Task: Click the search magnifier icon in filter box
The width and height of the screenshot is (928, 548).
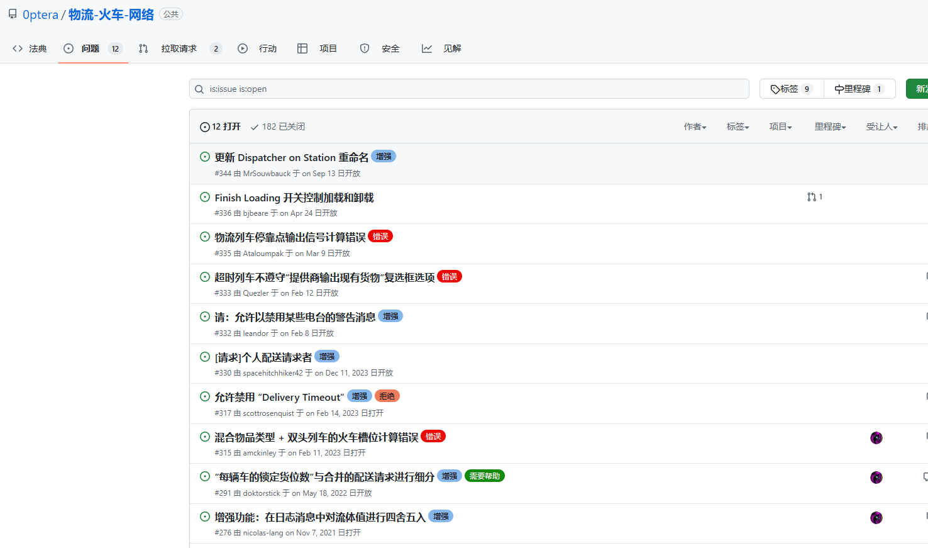Action: pyautogui.click(x=199, y=89)
